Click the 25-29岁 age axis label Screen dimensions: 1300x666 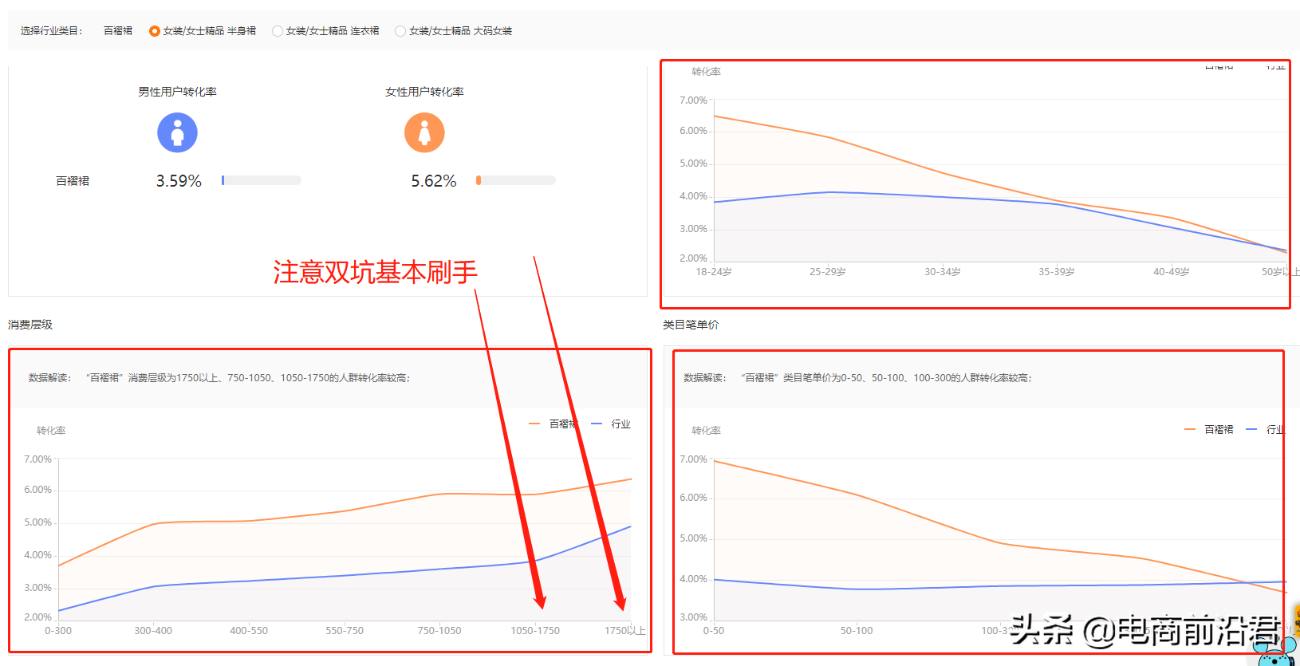pyautogui.click(x=827, y=272)
